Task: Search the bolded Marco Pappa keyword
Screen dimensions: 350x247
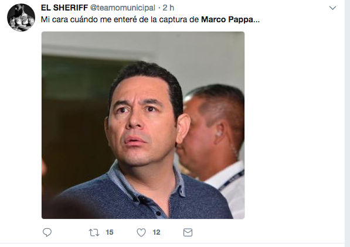Action: [227, 20]
